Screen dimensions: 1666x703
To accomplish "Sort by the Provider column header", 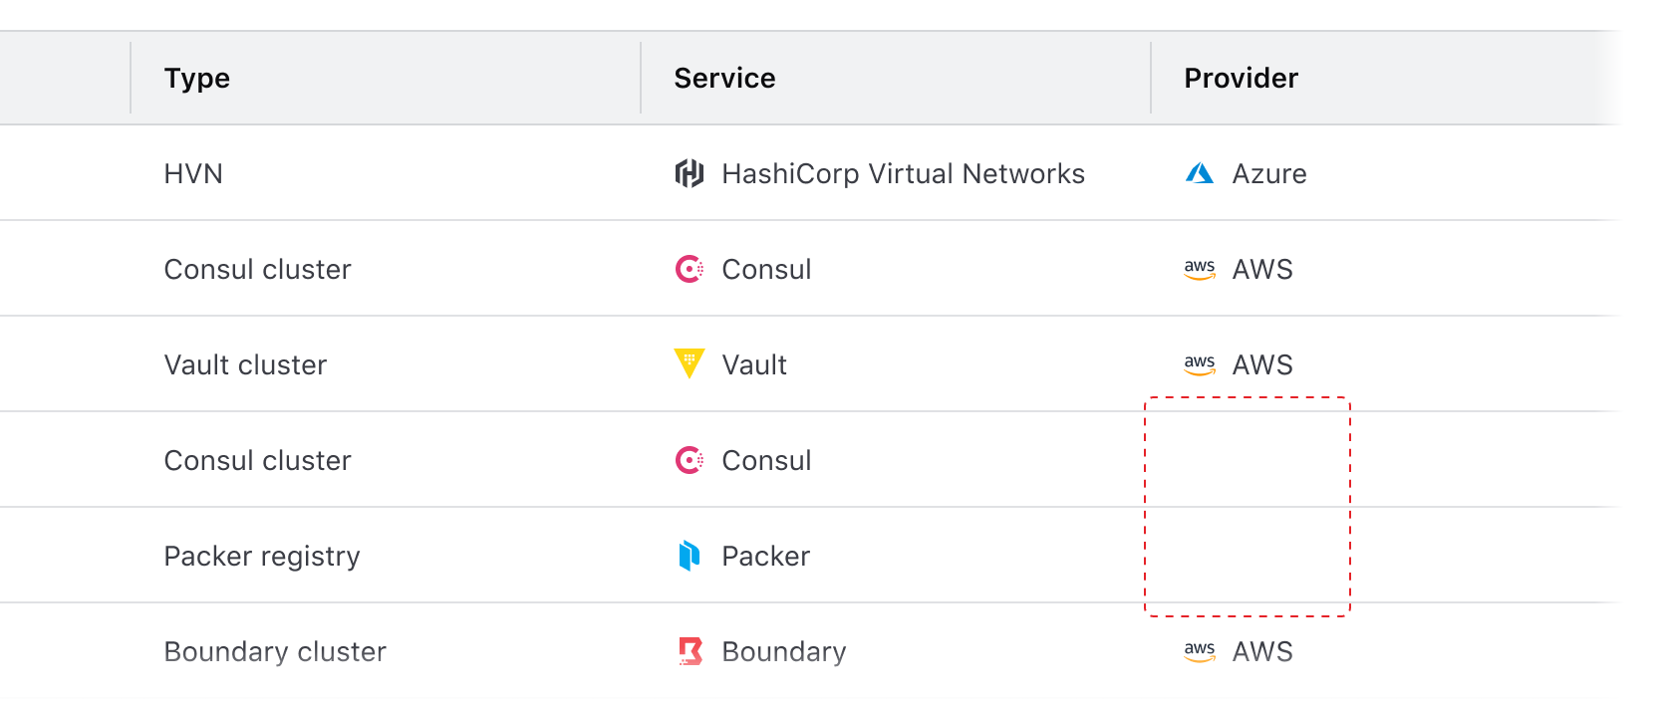I will click(1241, 78).
